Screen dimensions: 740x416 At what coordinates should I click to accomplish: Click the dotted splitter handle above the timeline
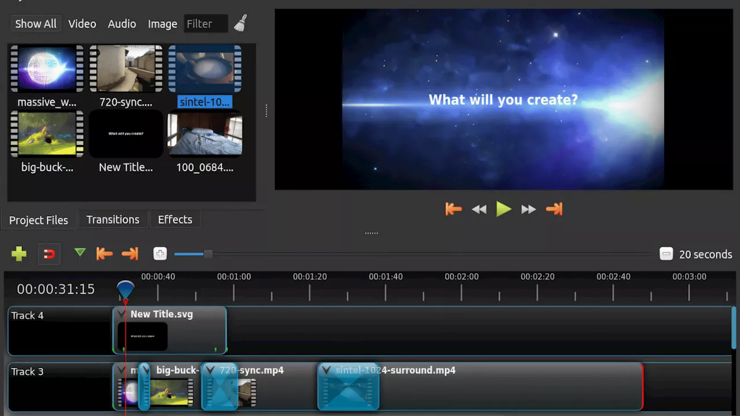[371, 233]
